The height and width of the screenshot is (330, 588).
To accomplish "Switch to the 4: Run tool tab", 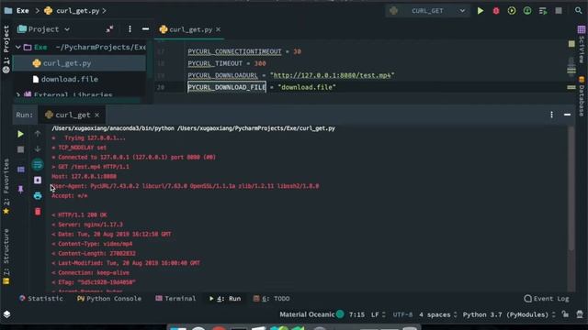I will [x=224, y=299].
